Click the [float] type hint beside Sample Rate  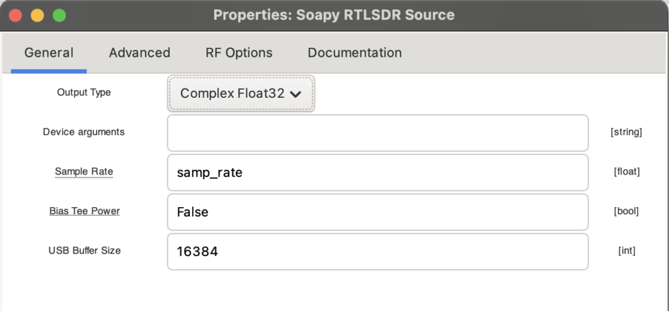[x=626, y=172]
